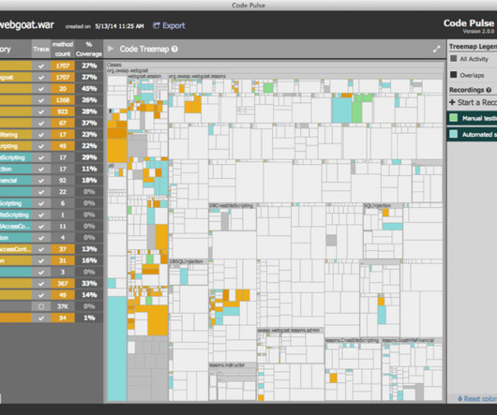
Task: Click the All Activity legend swatch
Action: [x=454, y=59]
